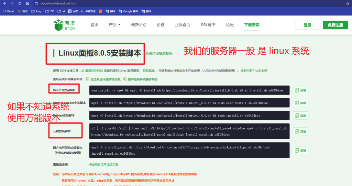The height and width of the screenshot is (186, 352).
Task: Go to the 首页 nav item
Action: point(95,25)
